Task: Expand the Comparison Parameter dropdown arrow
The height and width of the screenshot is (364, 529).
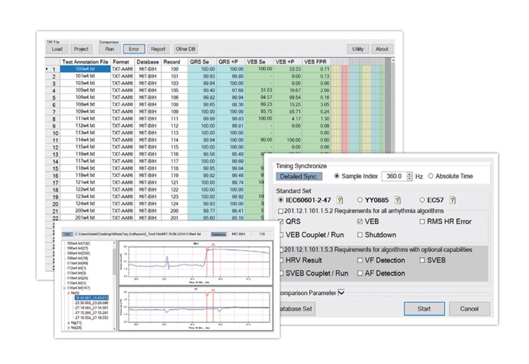Action: pos(341,292)
